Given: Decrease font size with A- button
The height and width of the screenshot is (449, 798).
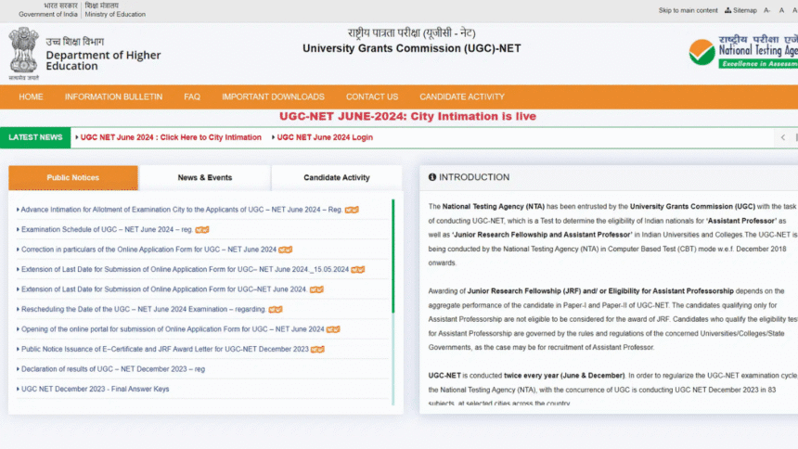Looking at the screenshot, I should click(x=767, y=10).
